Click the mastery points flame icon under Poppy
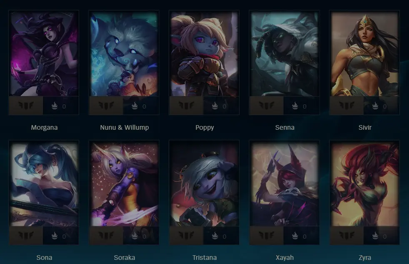 (x=214, y=106)
